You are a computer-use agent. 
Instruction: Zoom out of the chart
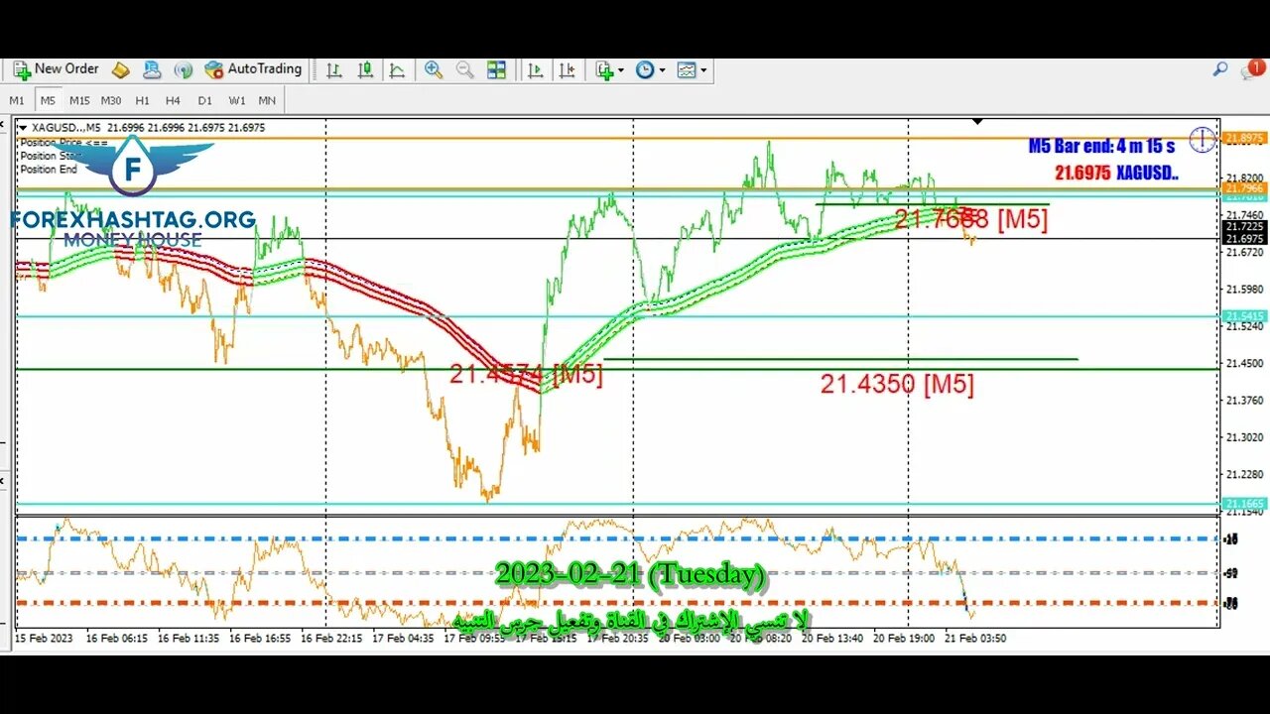tap(464, 69)
